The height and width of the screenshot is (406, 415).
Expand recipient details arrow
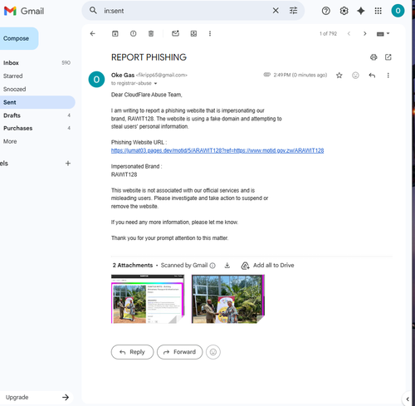155,84
